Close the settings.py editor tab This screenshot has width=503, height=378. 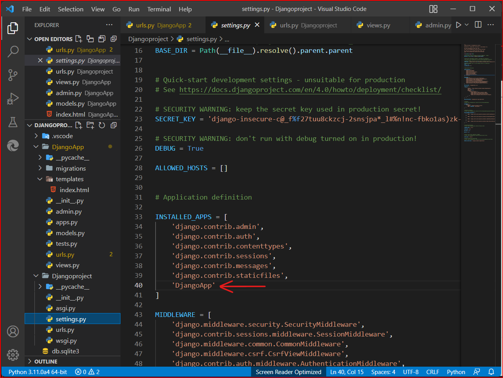click(257, 25)
